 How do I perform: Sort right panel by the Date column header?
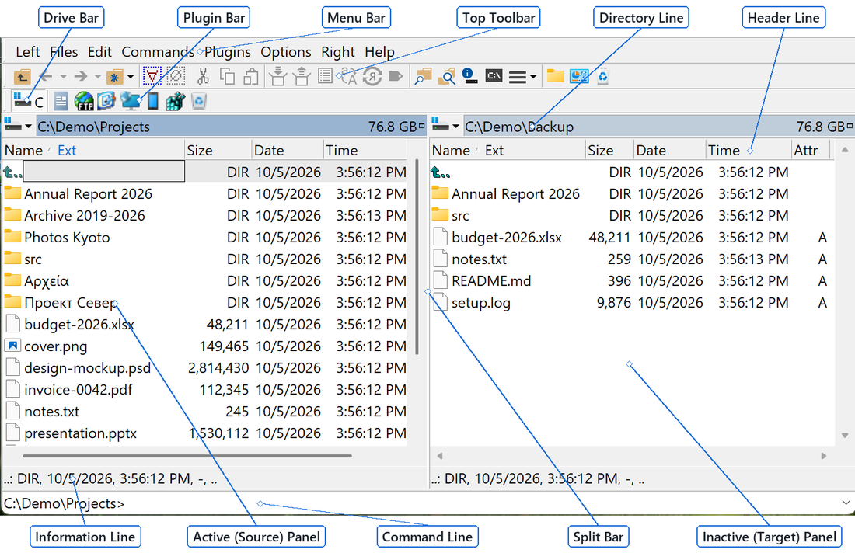669,151
